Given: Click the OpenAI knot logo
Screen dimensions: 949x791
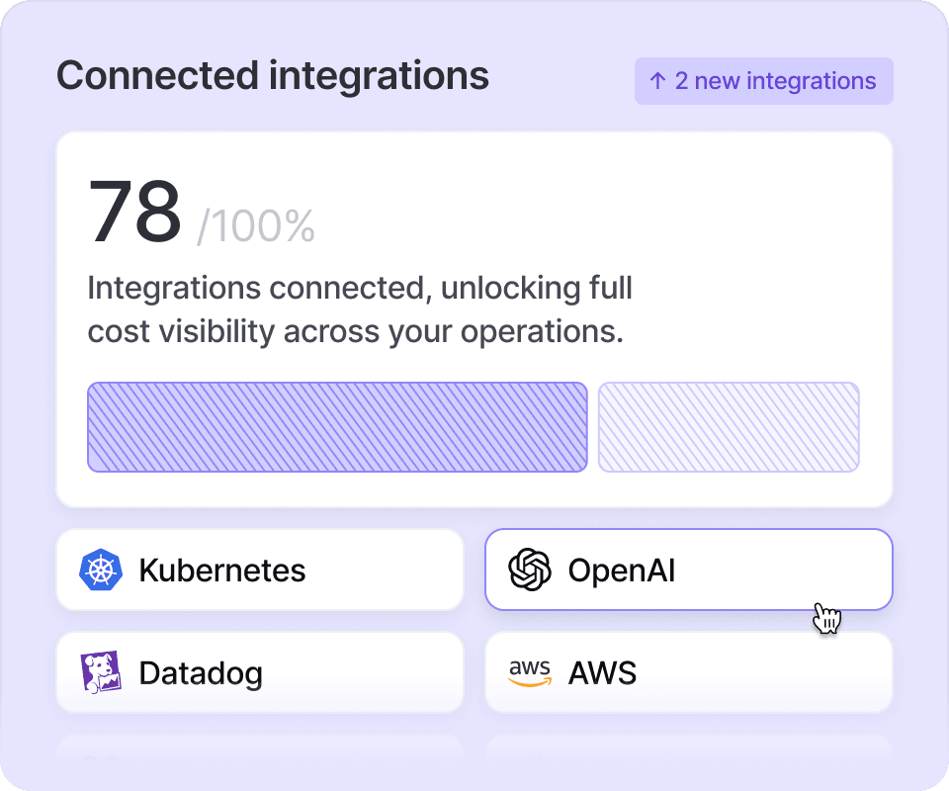Looking at the screenshot, I should coord(529,571).
